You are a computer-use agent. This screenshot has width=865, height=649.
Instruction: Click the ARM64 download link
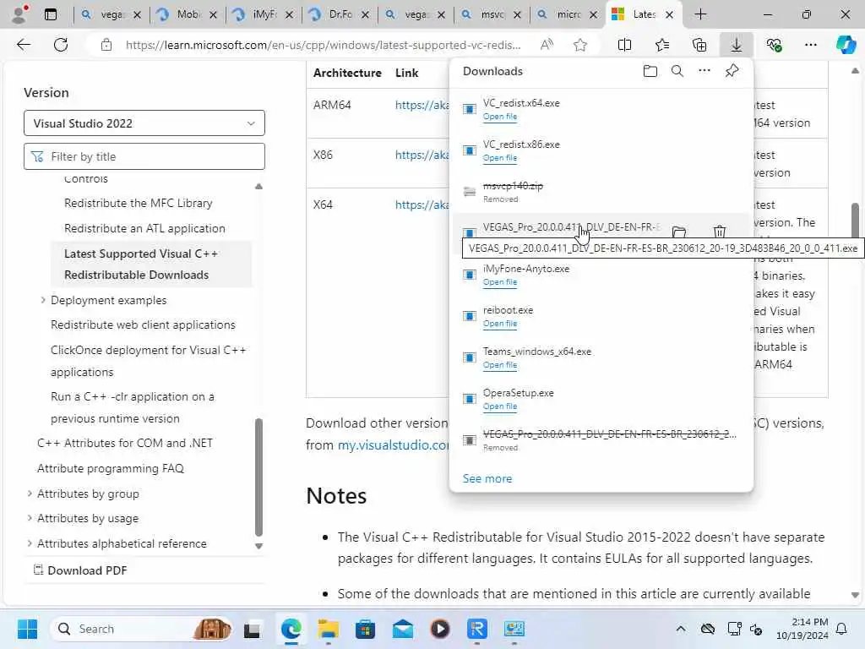pos(422,105)
